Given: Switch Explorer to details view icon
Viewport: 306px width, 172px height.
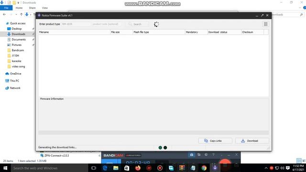Looking at the screenshot, I should point(299,161).
